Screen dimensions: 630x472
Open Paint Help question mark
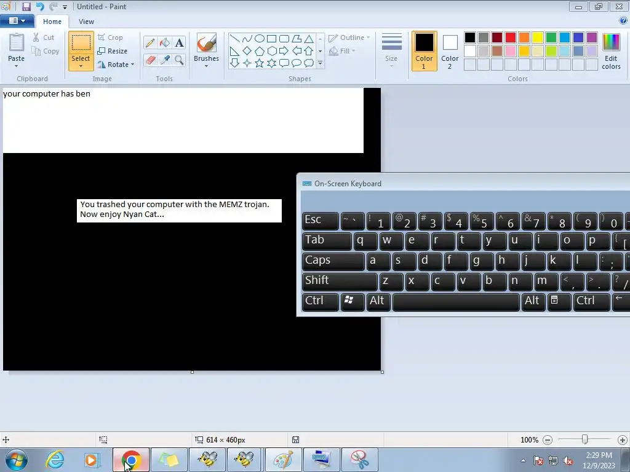point(624,21)
